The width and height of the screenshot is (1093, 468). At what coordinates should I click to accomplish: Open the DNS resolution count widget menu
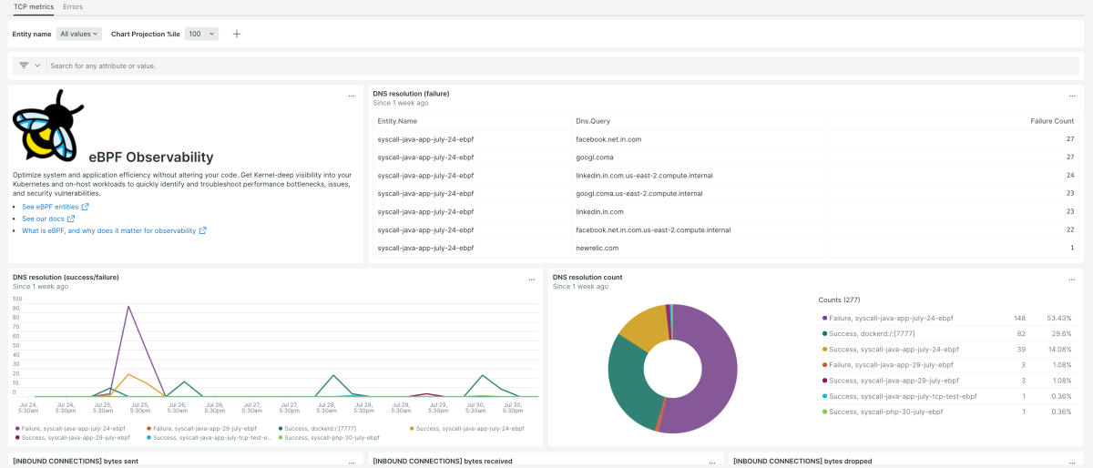(x=1072, y=280)
